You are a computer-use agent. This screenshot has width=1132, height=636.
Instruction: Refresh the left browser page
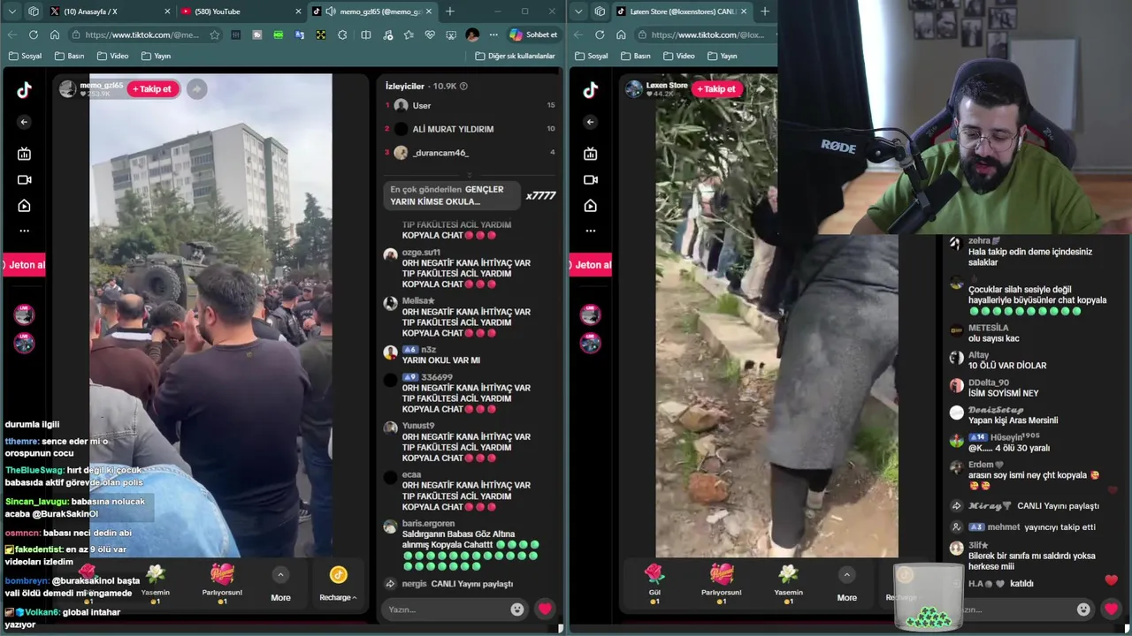pos(34,34)
